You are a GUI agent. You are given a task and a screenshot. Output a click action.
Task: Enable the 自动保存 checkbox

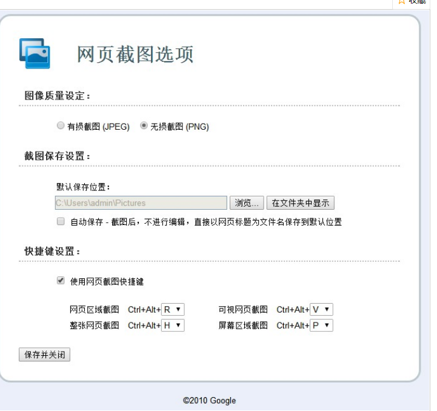(x=61, y=222)
